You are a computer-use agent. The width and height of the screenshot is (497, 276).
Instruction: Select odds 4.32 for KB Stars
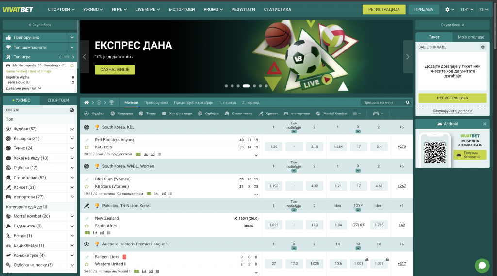(315, 186)
